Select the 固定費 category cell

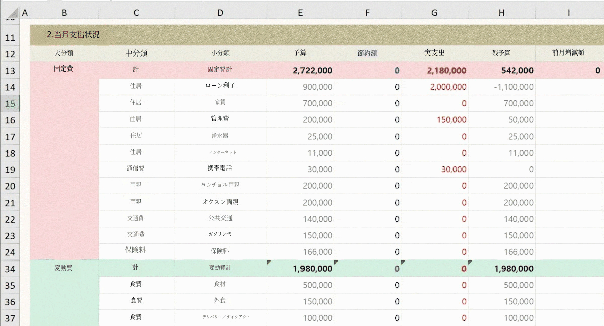(x=64, y=69)
